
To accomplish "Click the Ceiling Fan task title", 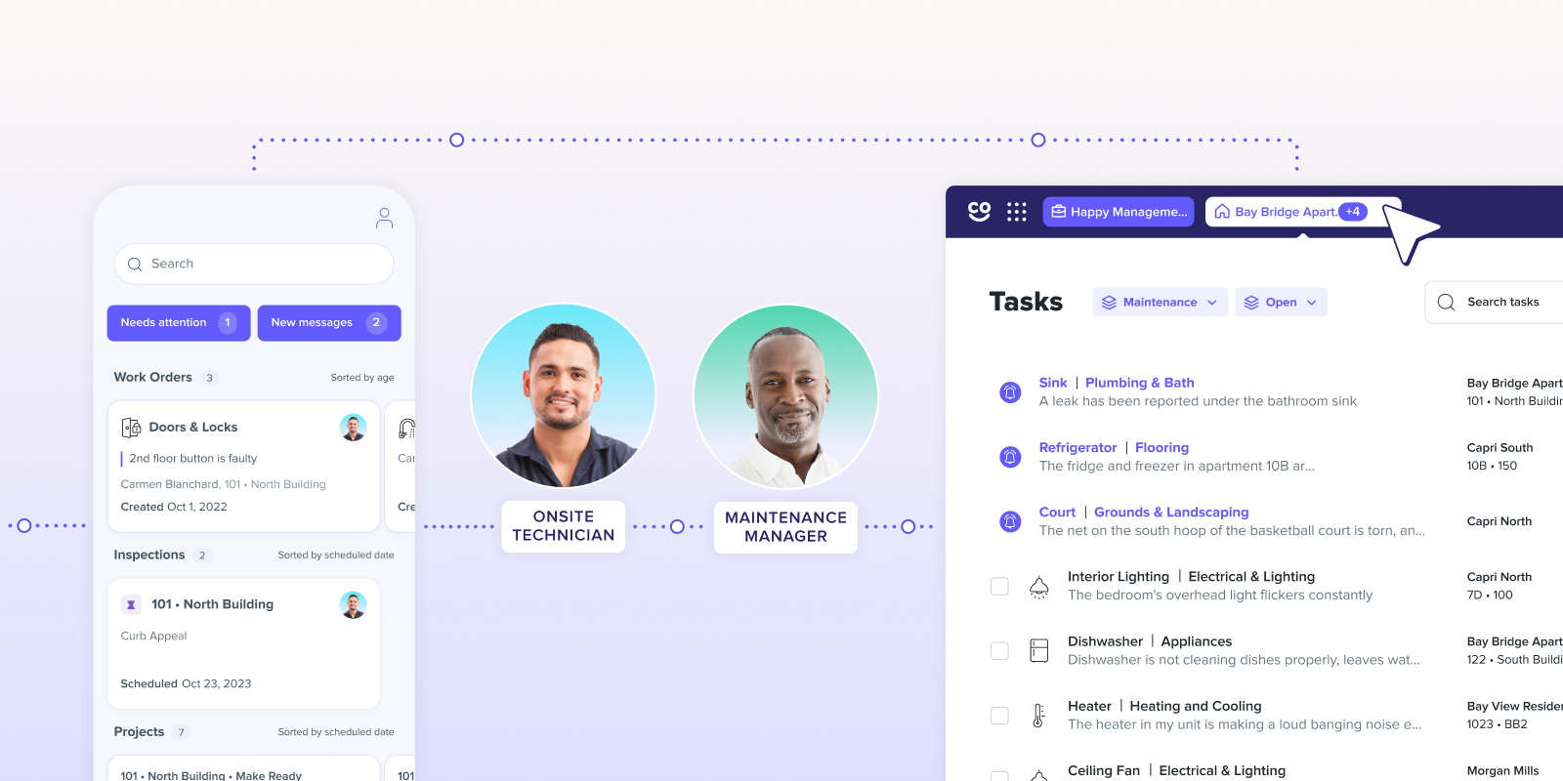I will (x=1104, y=771).
